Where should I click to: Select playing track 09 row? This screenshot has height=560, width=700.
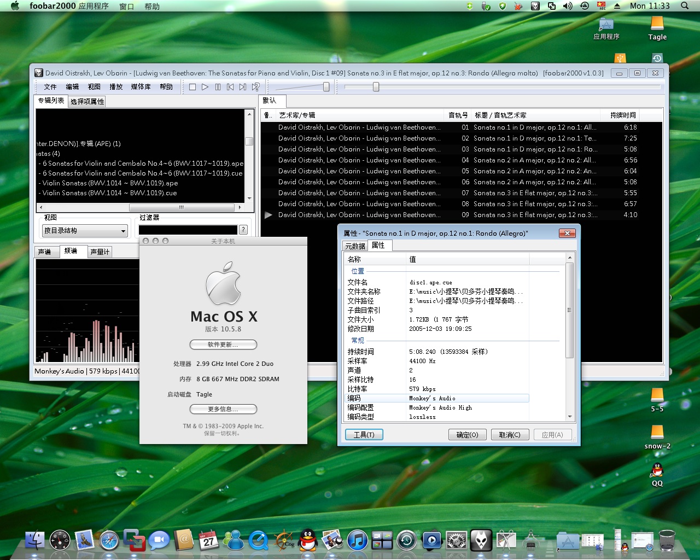pyautogui.click(x=461, y=215)
